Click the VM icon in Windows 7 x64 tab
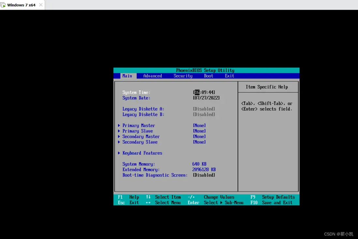The image size is (358, 239). 3,5
